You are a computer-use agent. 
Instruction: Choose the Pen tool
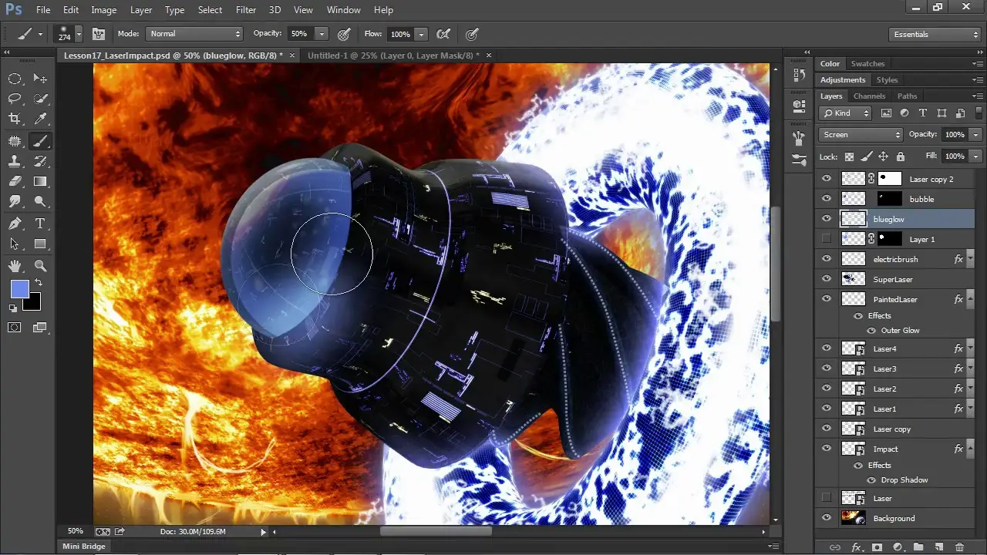click(x=15, y=224)
